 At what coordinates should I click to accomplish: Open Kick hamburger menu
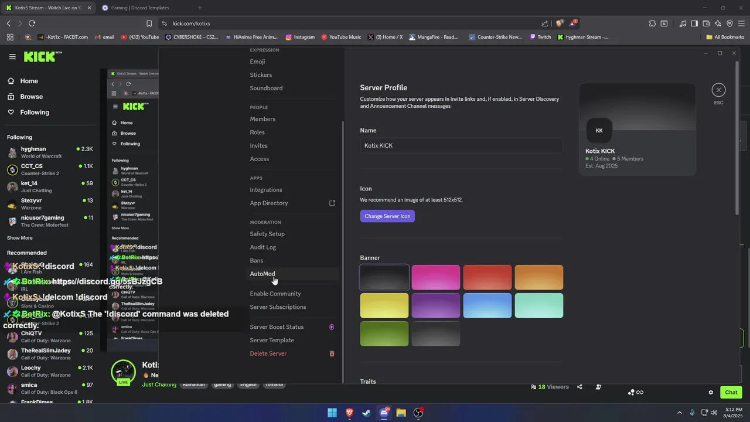pyautogui.click(x=12, y=57)
